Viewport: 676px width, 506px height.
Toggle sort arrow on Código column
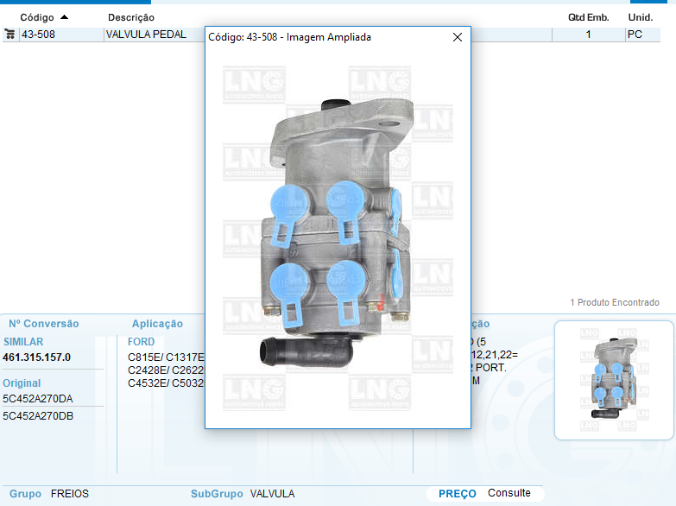click(64, 17)
